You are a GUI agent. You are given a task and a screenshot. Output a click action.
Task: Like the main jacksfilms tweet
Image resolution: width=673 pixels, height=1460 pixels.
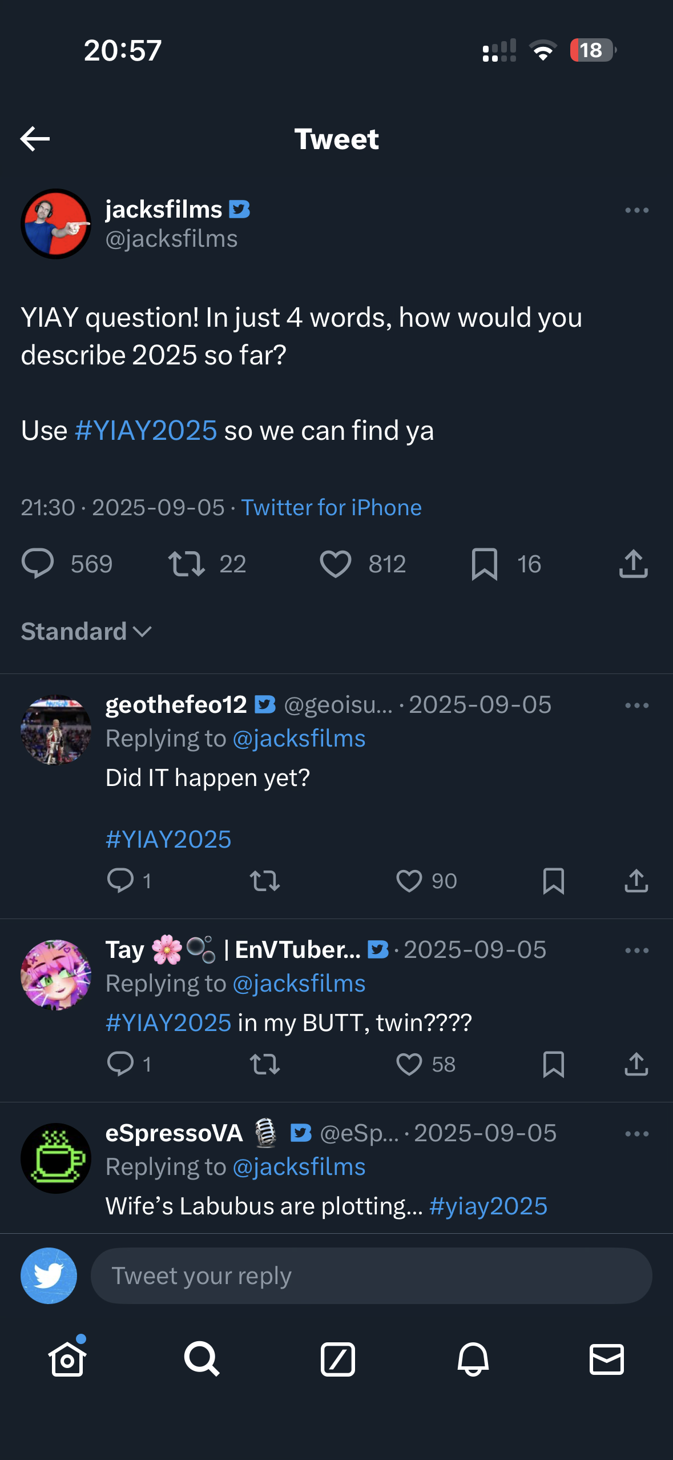point(336,564)
